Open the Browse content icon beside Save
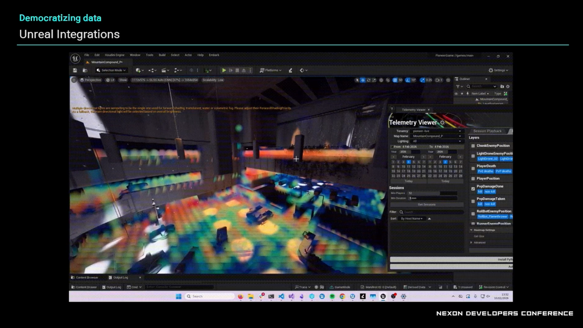This screenshot has width=583, height=328. (x=85, y=70)
